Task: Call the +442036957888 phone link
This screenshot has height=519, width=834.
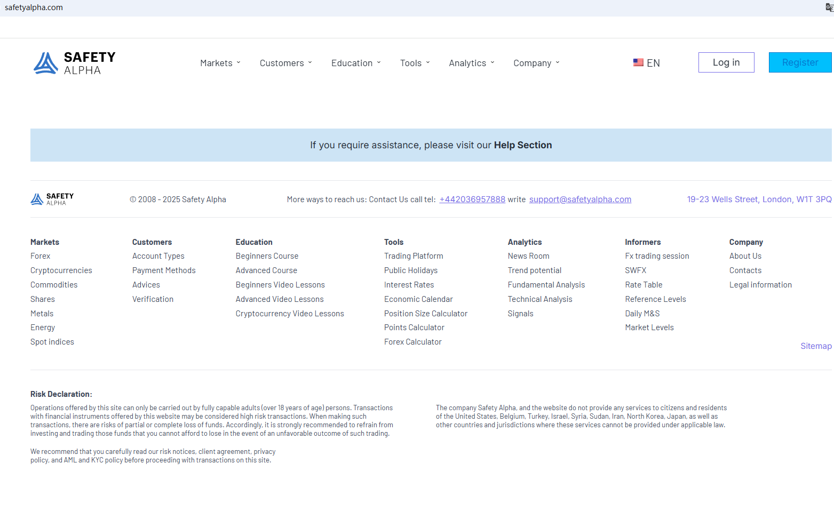Action: click(472, 199)
